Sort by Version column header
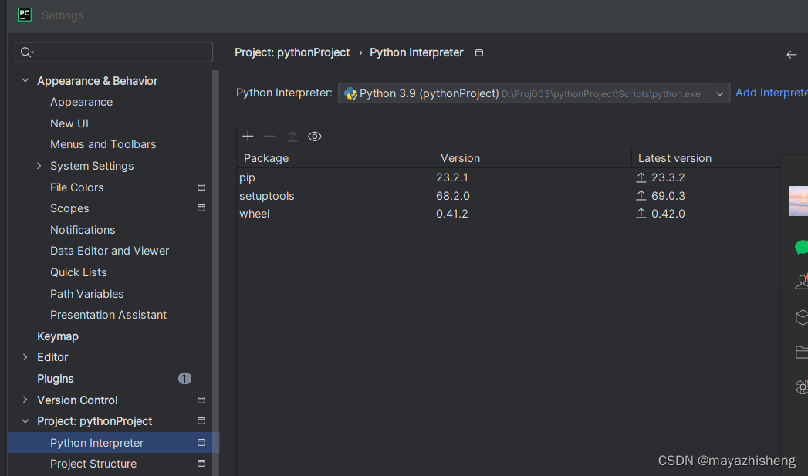This screenshot has width=808, height=476. (532, 158)
